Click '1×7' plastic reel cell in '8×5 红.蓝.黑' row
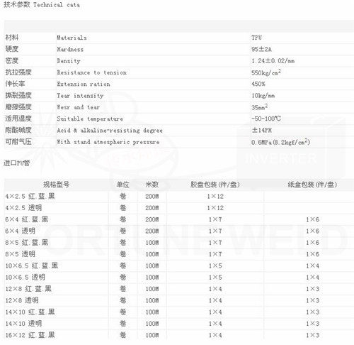Viewport: 354px width, 345px height. point(215,243)
